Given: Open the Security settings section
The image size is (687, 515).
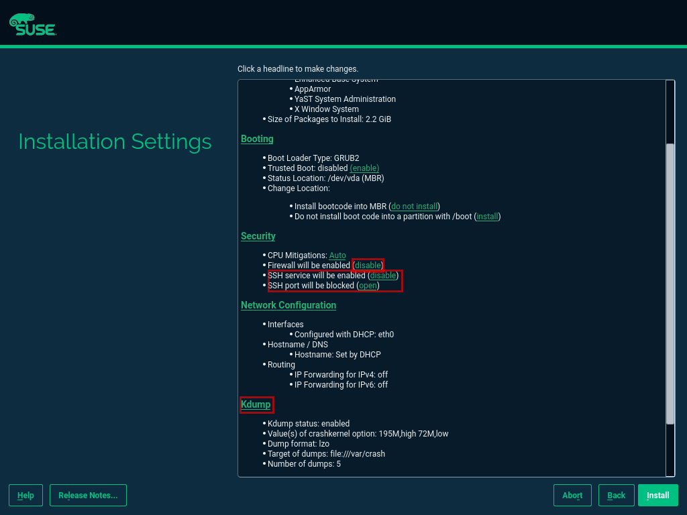Looking at the screenshot, I should coord(258,235).
